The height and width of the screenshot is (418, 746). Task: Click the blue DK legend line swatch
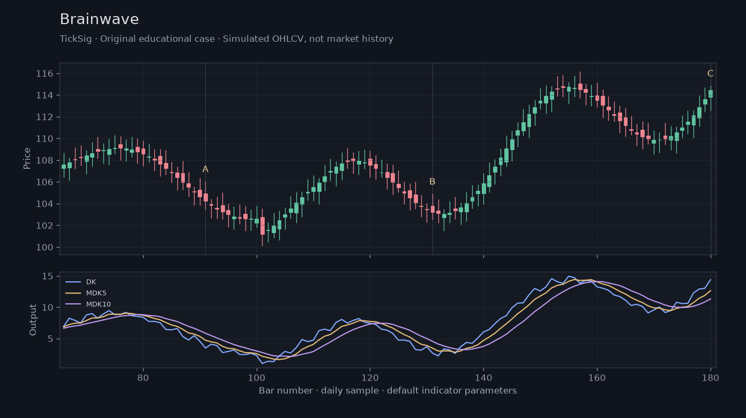tap(73, 282)
